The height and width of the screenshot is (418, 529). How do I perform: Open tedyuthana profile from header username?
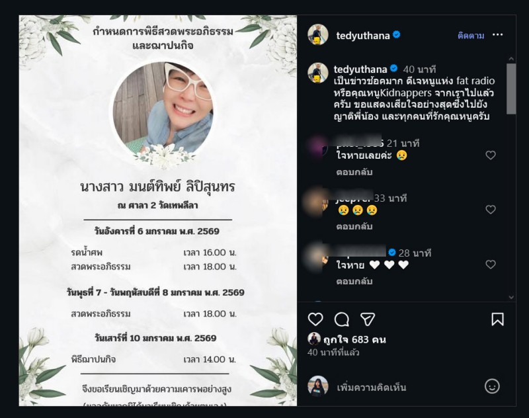[x=363, y=36]
